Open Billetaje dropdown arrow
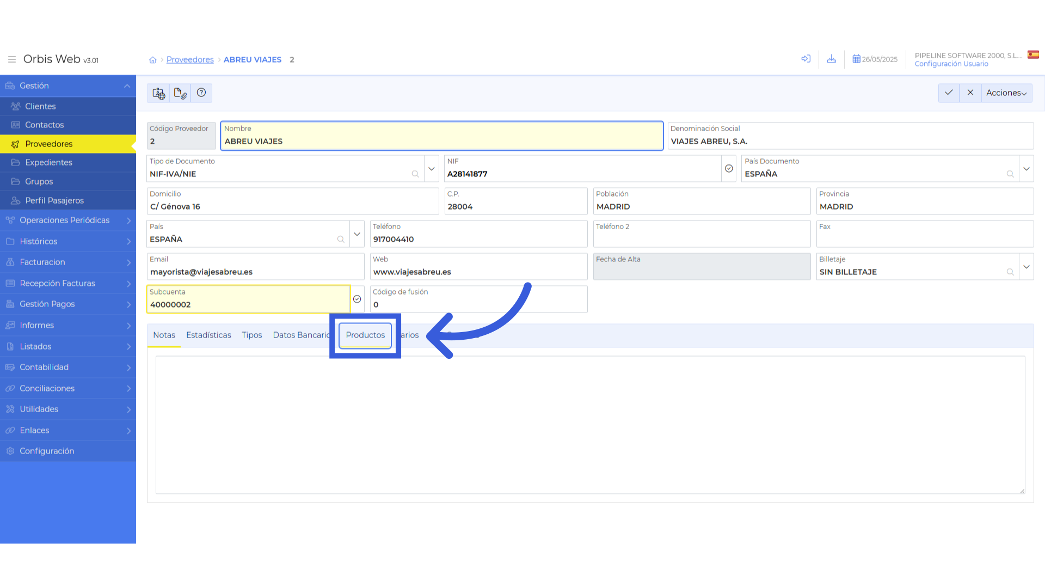Image resolution: width=1045 pixels, height=588 pixels. click(1026, 267)
